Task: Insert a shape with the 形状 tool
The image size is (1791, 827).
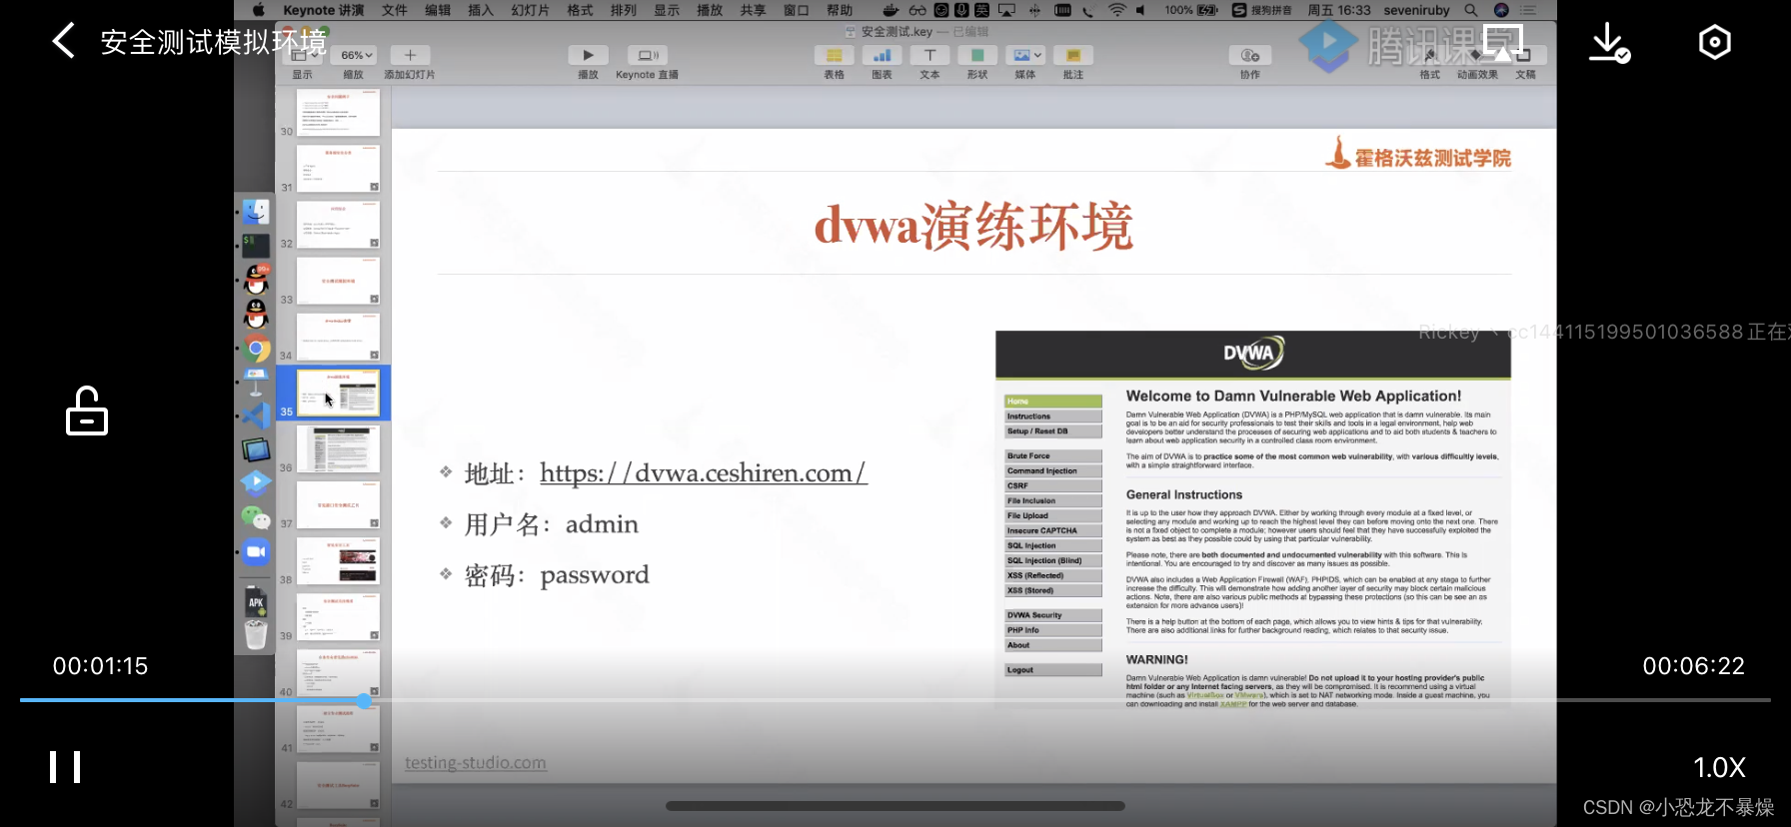Action: coord(977,55)
